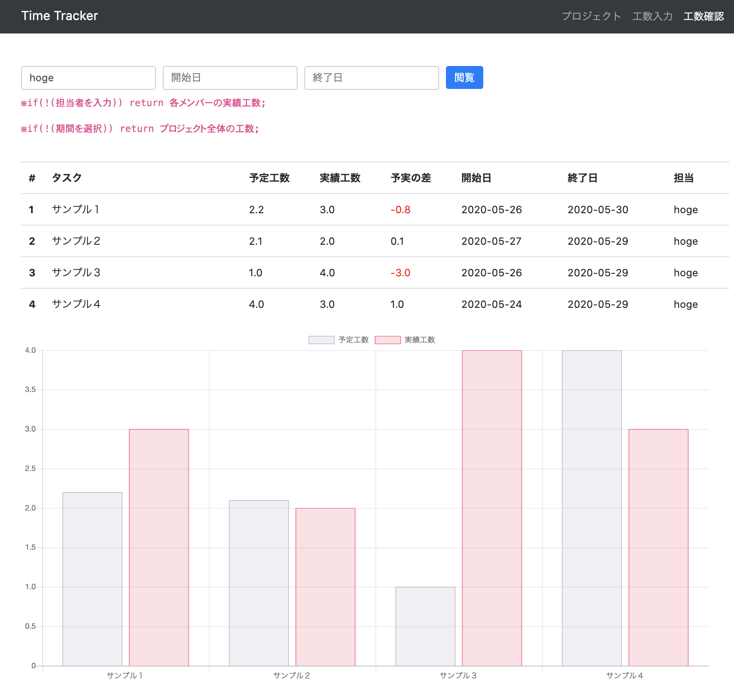Toggle the 実績工数 legend swatch
This screenshot has height=696, width=734.
point(388,340)
